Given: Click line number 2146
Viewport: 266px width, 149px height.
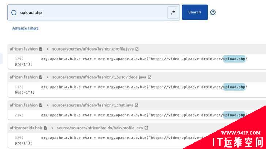Looking at the screenshot, I should (19, 115).
